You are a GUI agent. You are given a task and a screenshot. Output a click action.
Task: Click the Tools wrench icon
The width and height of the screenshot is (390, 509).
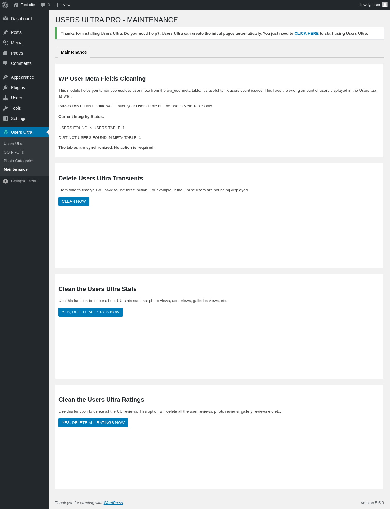click(x=5, y=108)
